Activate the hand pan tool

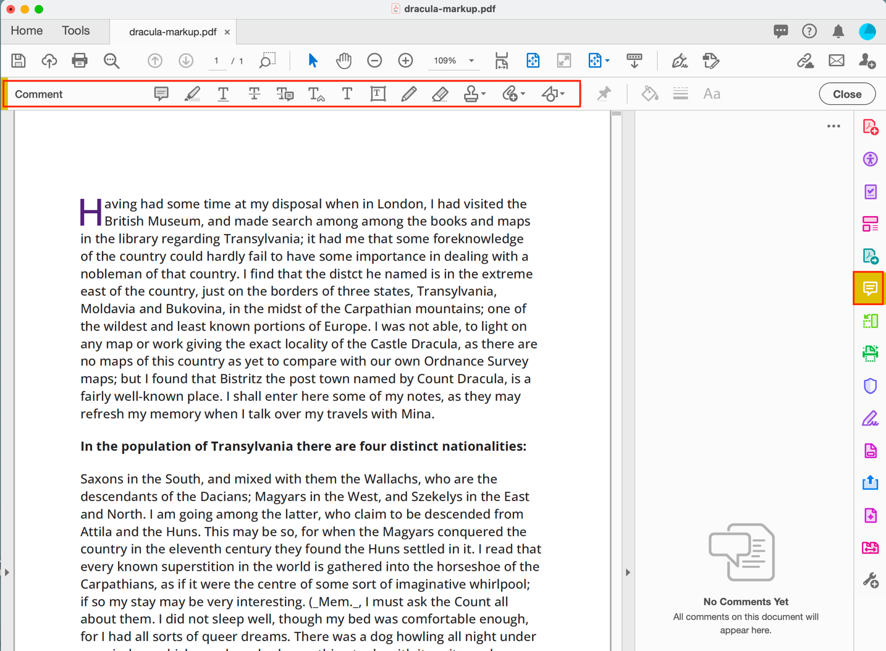point(344,61)
